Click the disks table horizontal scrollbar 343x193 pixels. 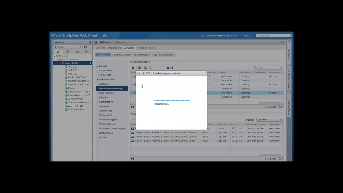click(207, 155)
